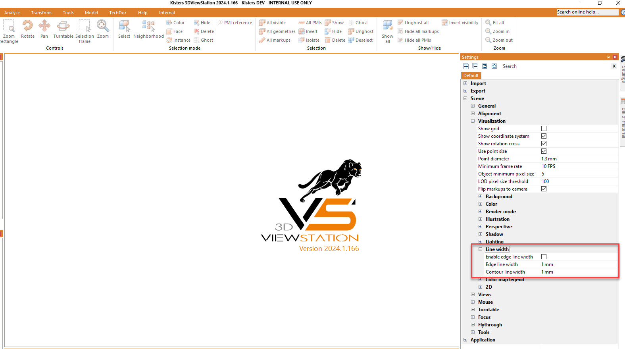Expand the Application settings node

465,340
